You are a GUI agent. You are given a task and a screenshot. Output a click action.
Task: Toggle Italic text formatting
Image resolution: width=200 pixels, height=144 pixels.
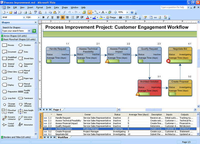coord(48,17)
